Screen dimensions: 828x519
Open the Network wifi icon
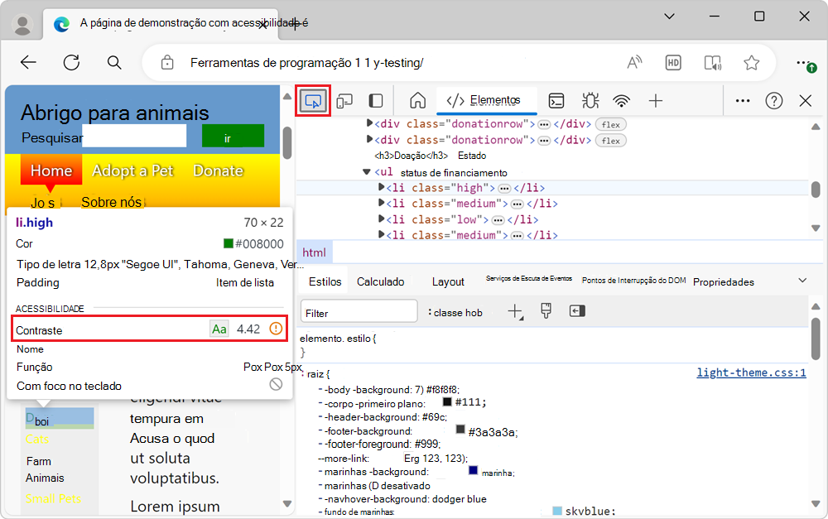[x=622, y=100]
